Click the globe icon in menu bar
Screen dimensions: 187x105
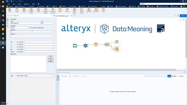pos(39,4)
